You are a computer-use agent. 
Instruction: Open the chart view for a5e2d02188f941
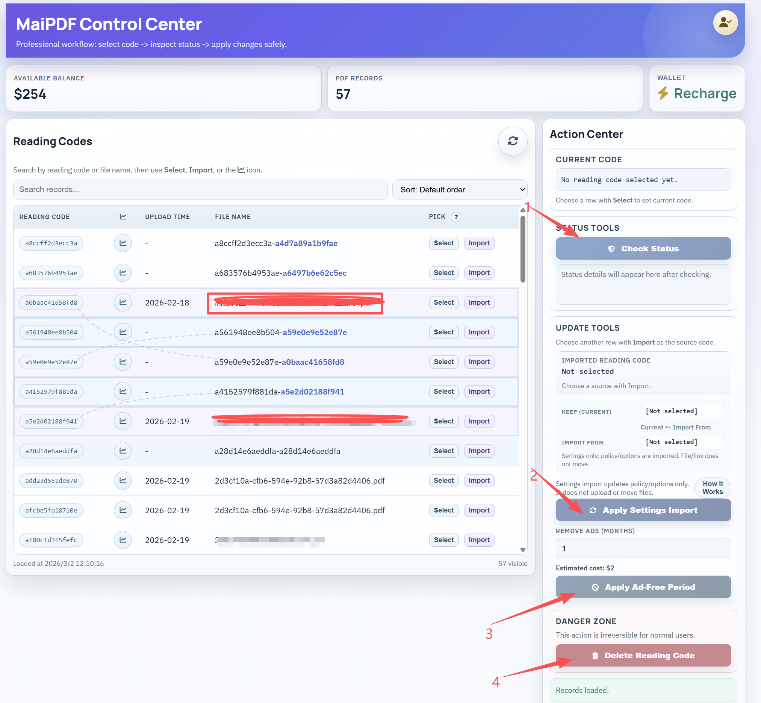123,421
